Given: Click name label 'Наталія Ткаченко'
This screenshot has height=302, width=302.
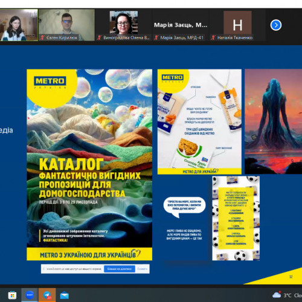Looking at the screenshot, I should tap(235, 37).
